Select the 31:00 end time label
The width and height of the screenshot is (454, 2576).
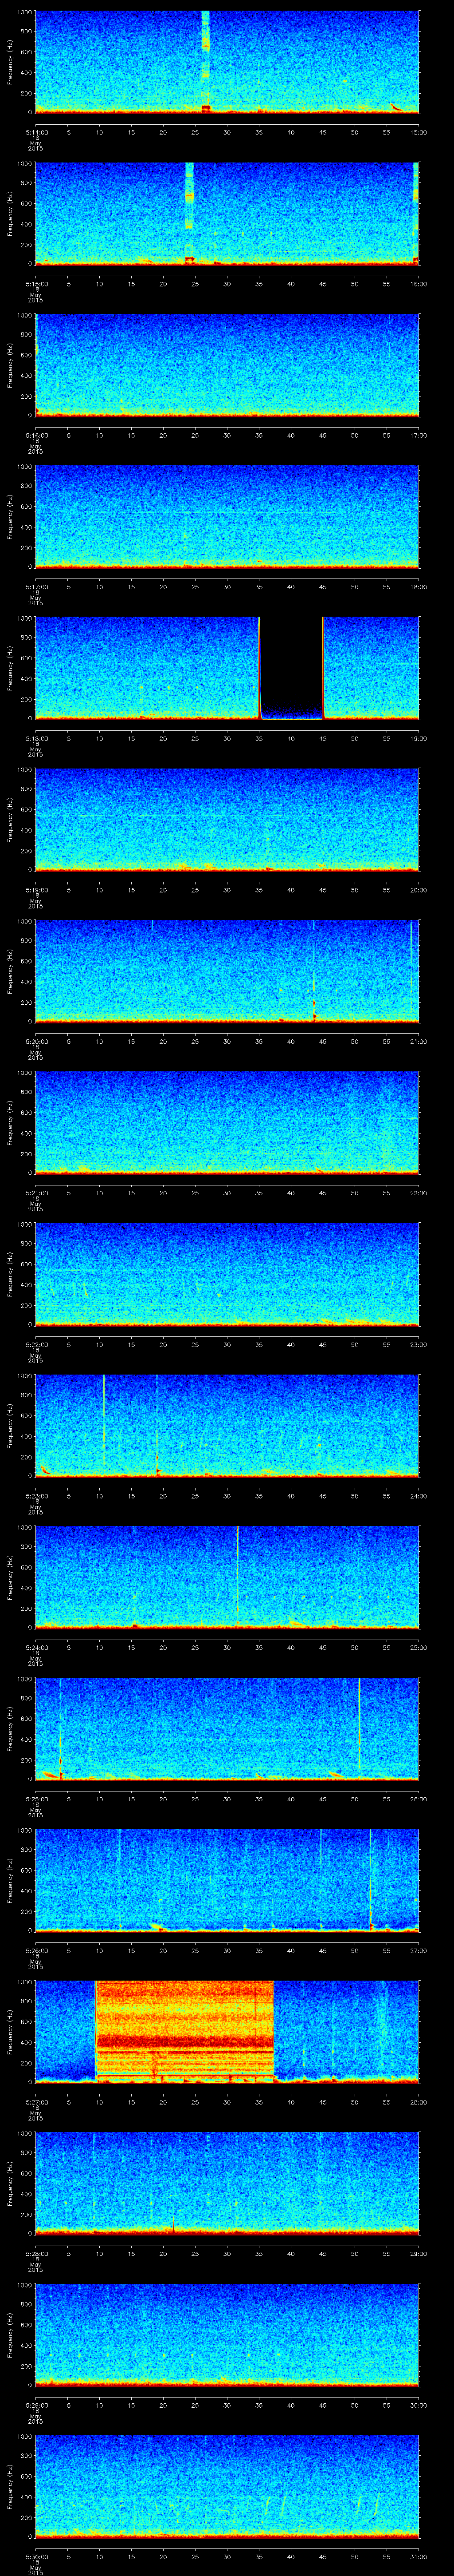(418, 2556)
